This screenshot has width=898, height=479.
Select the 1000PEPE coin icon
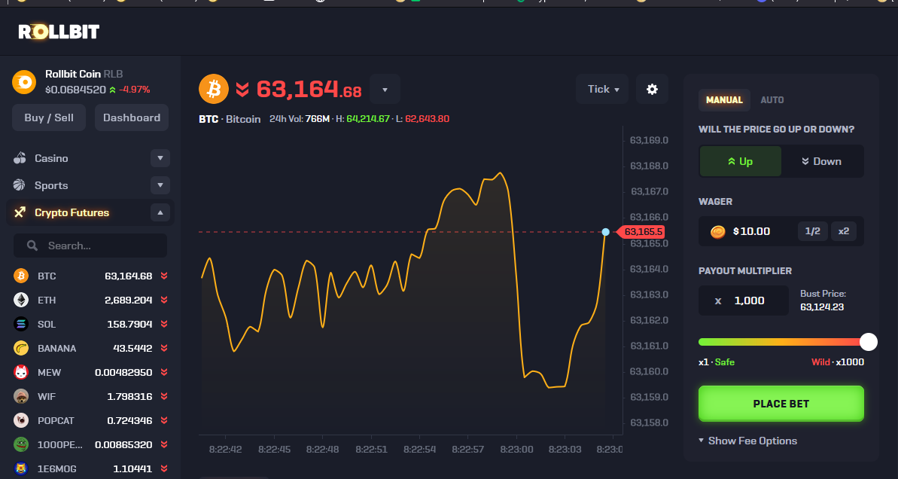click(x=20, y=444)
